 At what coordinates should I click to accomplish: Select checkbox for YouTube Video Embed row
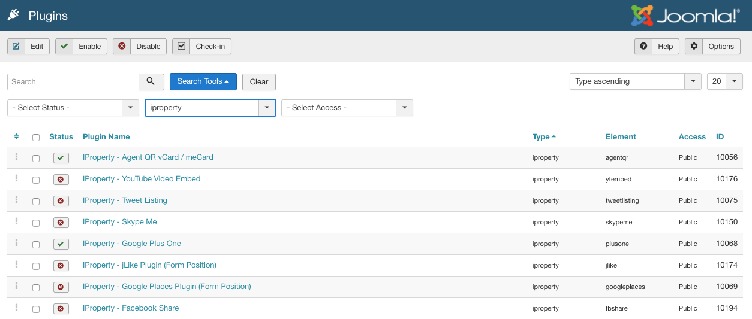coord(36,180)
